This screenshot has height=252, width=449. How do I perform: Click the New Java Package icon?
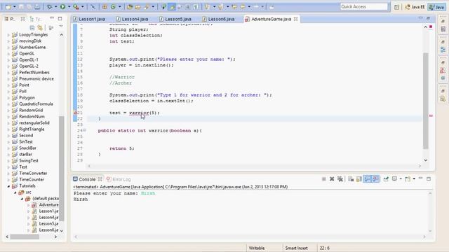(105, 6)
